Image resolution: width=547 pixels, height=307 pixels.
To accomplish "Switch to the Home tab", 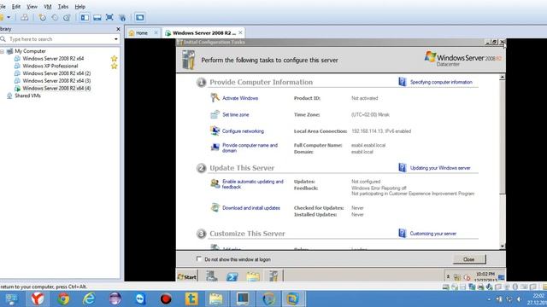I will pyautogui.click(x=142, y=32).
